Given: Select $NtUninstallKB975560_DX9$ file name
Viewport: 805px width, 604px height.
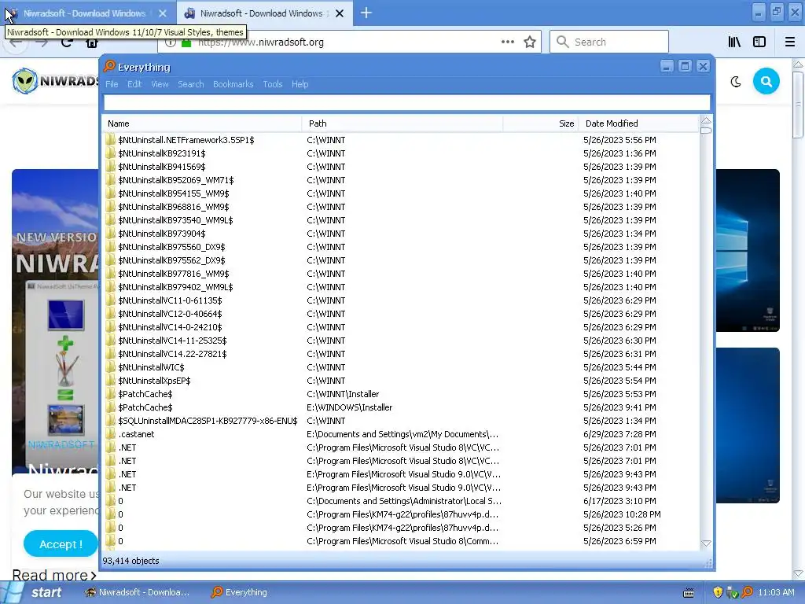Looking at the screenshot, I should click(171, 246).
